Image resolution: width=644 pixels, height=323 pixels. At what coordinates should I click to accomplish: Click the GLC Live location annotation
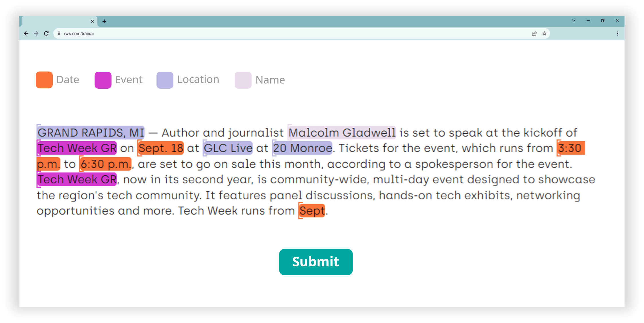228,148
